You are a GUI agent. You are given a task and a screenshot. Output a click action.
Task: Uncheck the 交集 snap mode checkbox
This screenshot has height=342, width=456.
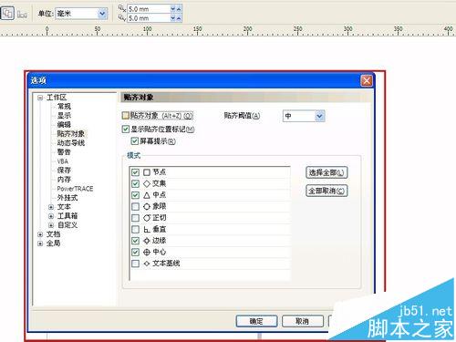tap(135, 183)
